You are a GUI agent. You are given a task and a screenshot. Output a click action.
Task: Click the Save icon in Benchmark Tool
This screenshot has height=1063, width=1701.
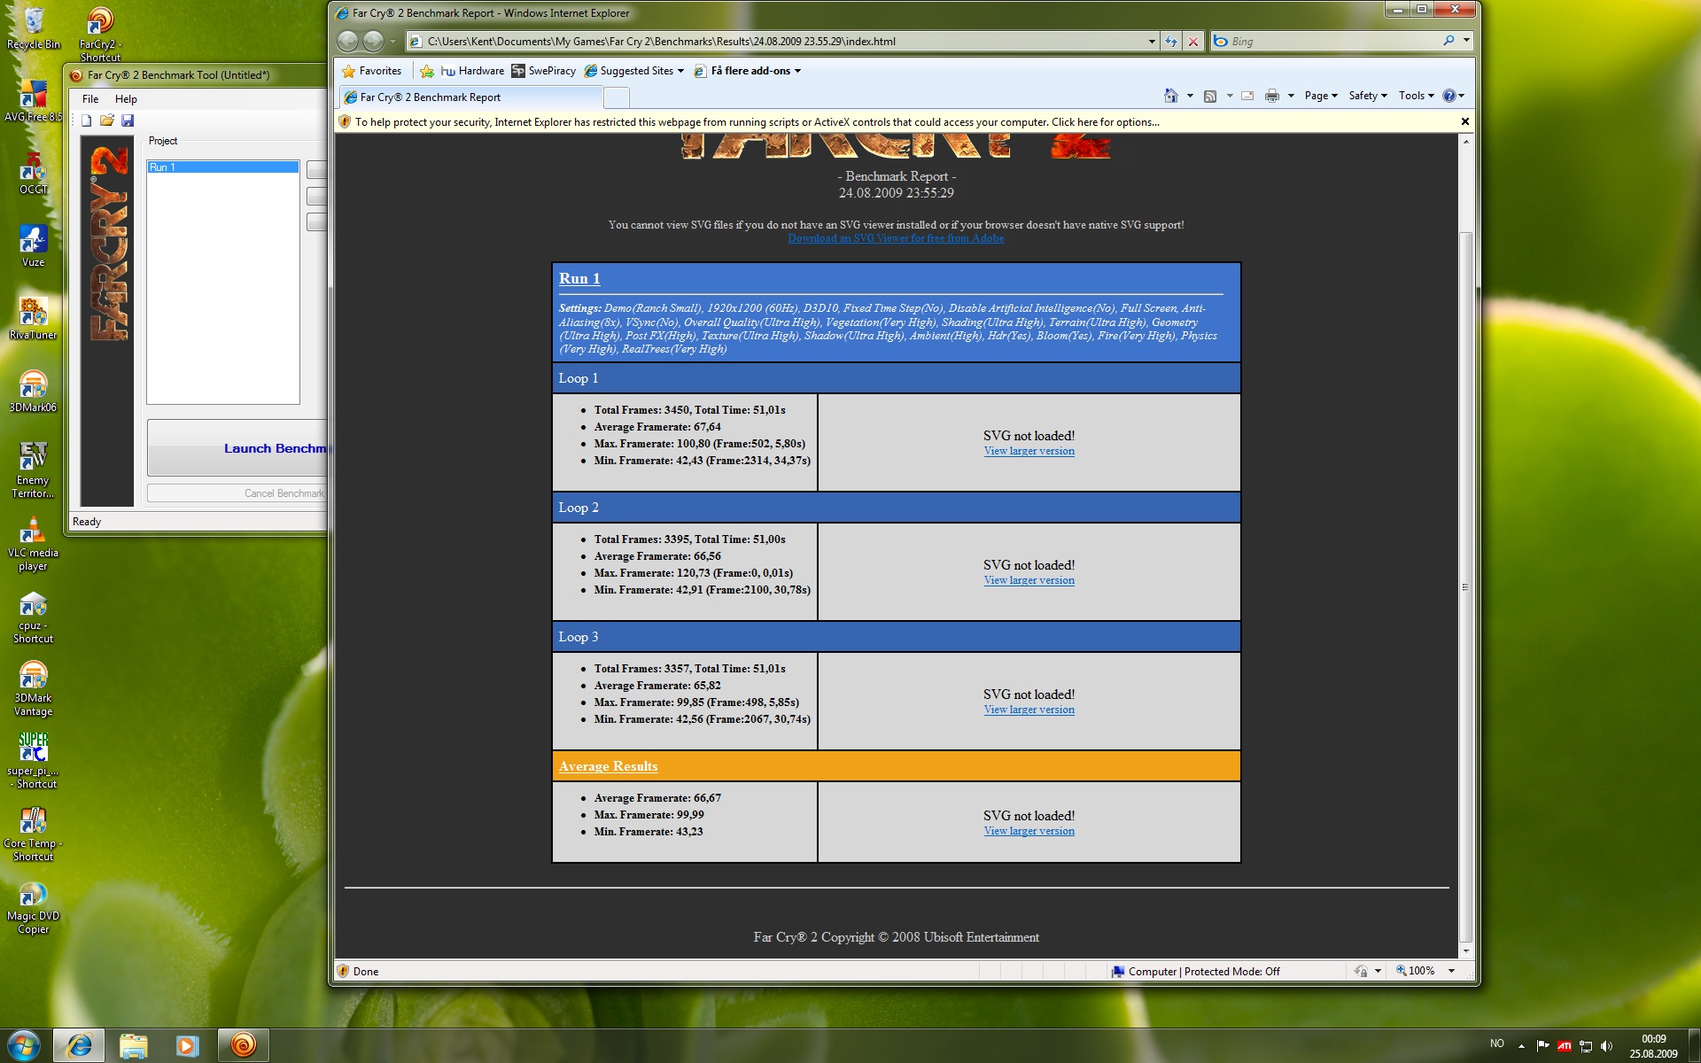[x=128, y=120]
